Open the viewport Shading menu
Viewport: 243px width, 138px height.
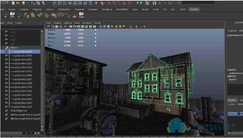click(57, 23)
